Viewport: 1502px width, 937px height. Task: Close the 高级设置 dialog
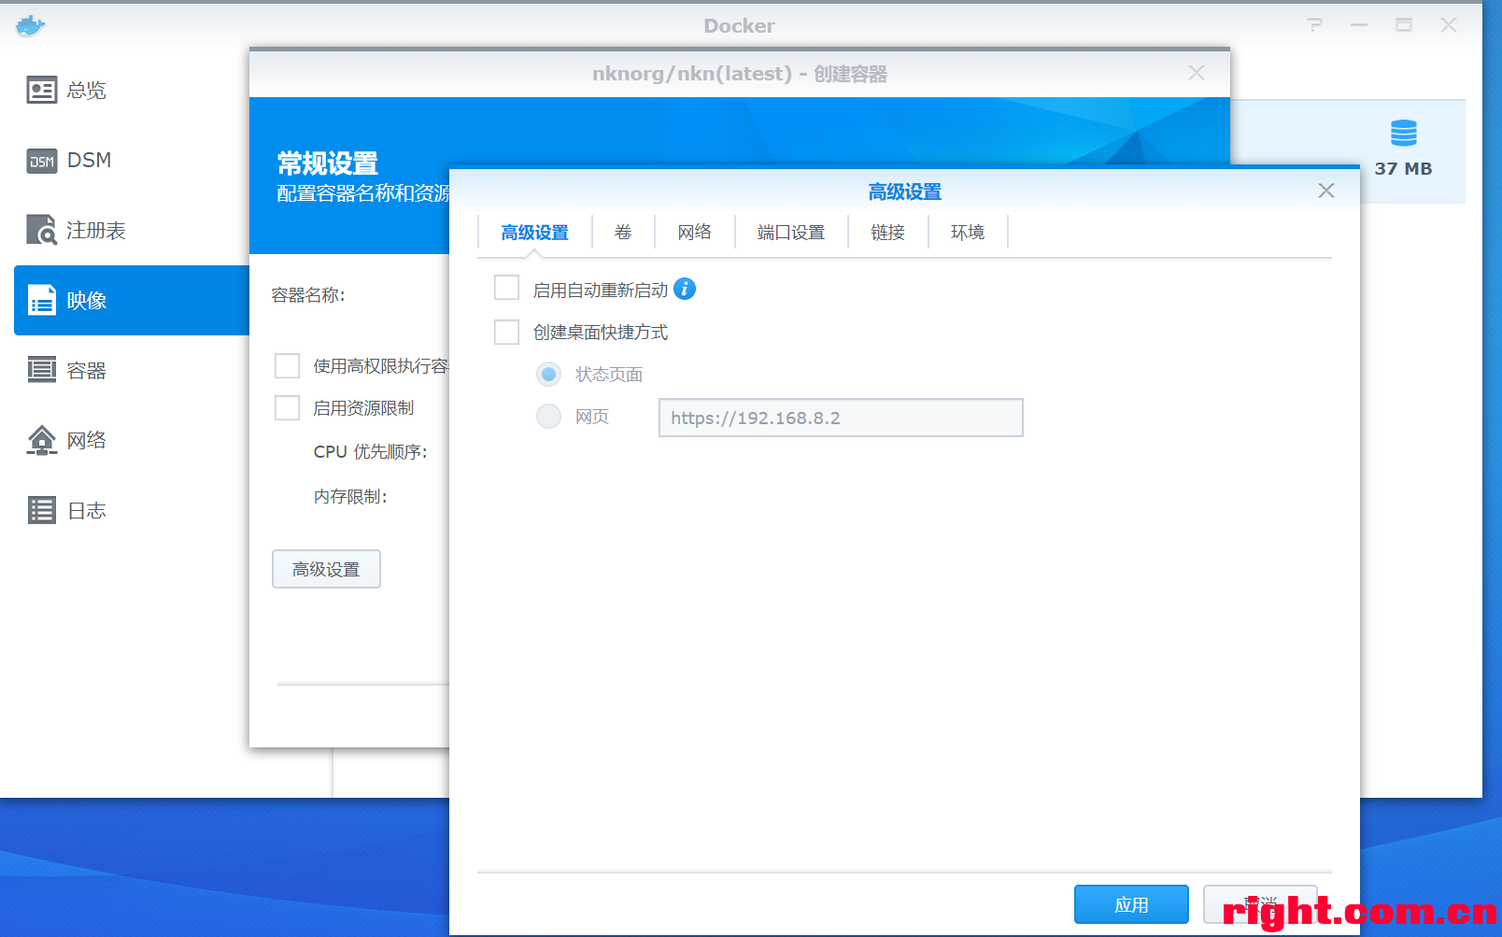pos(1325,191)
